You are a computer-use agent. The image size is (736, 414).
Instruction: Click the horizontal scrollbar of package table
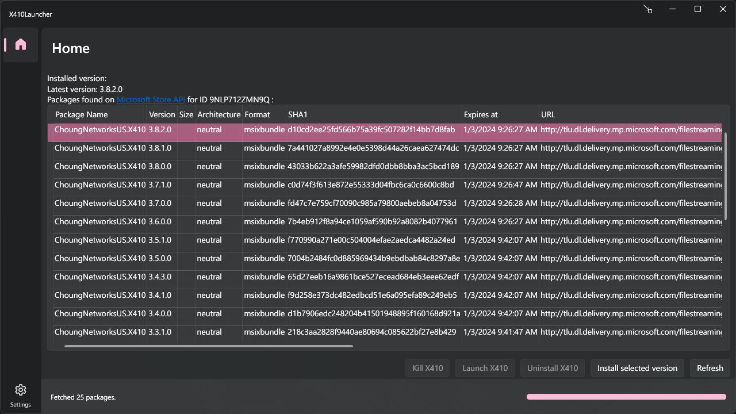point(209,346)
